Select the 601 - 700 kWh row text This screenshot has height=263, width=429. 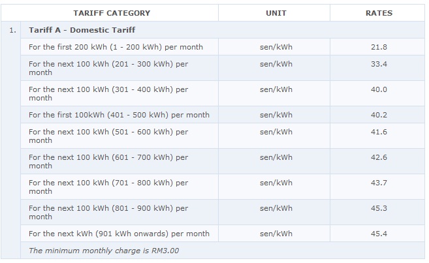tap(108, 161)
